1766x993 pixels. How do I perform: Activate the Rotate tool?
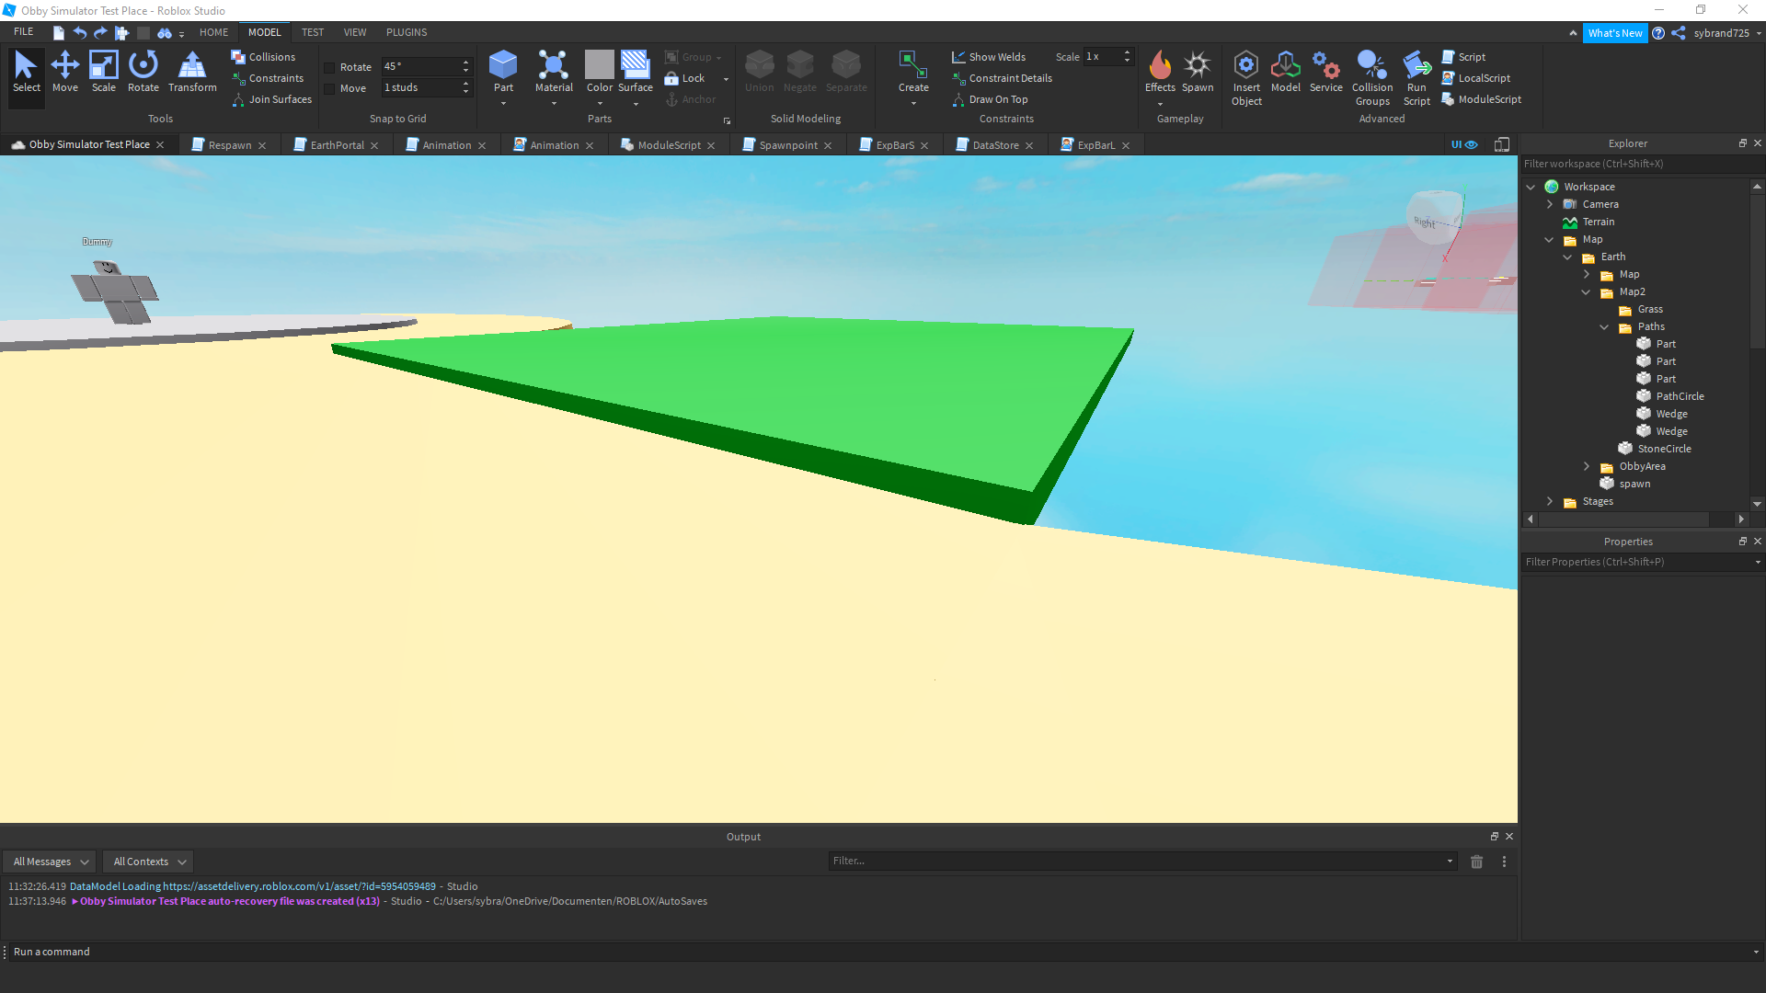click(143, 72)
